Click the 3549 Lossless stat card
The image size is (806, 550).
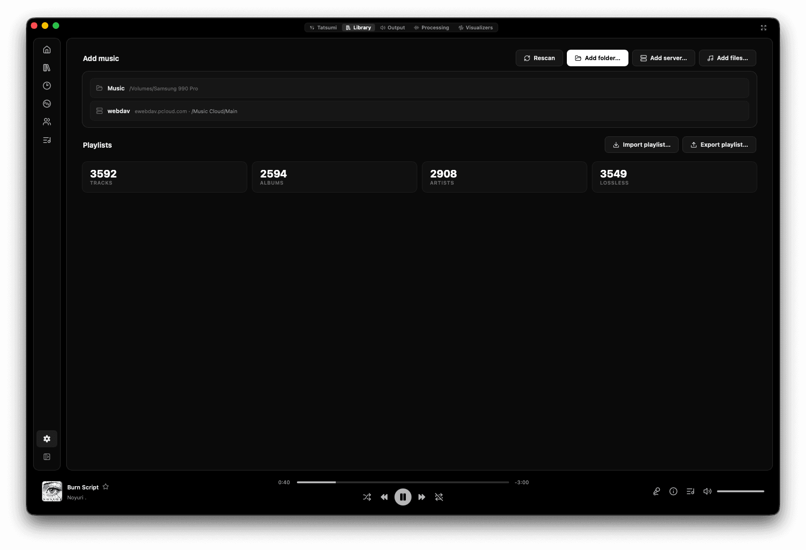674,177
